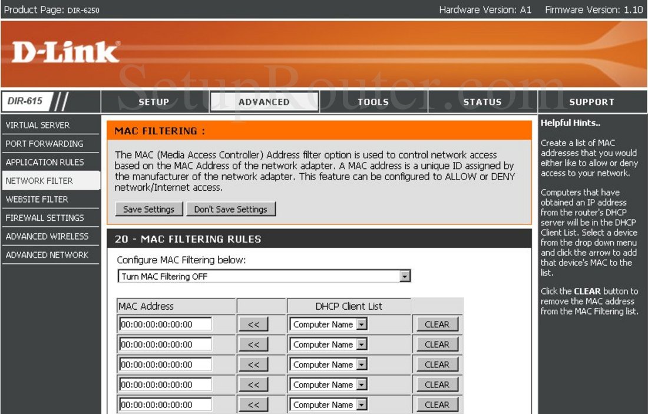Click the fourth row << copy button
This screenshot has width=648, height=414.
pyautogui.click(x=253, y=384)
